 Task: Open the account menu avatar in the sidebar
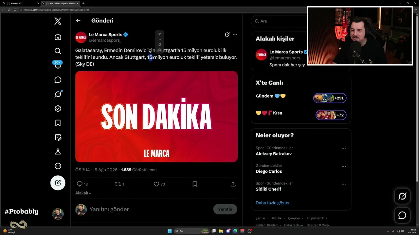tap(58, 214)
